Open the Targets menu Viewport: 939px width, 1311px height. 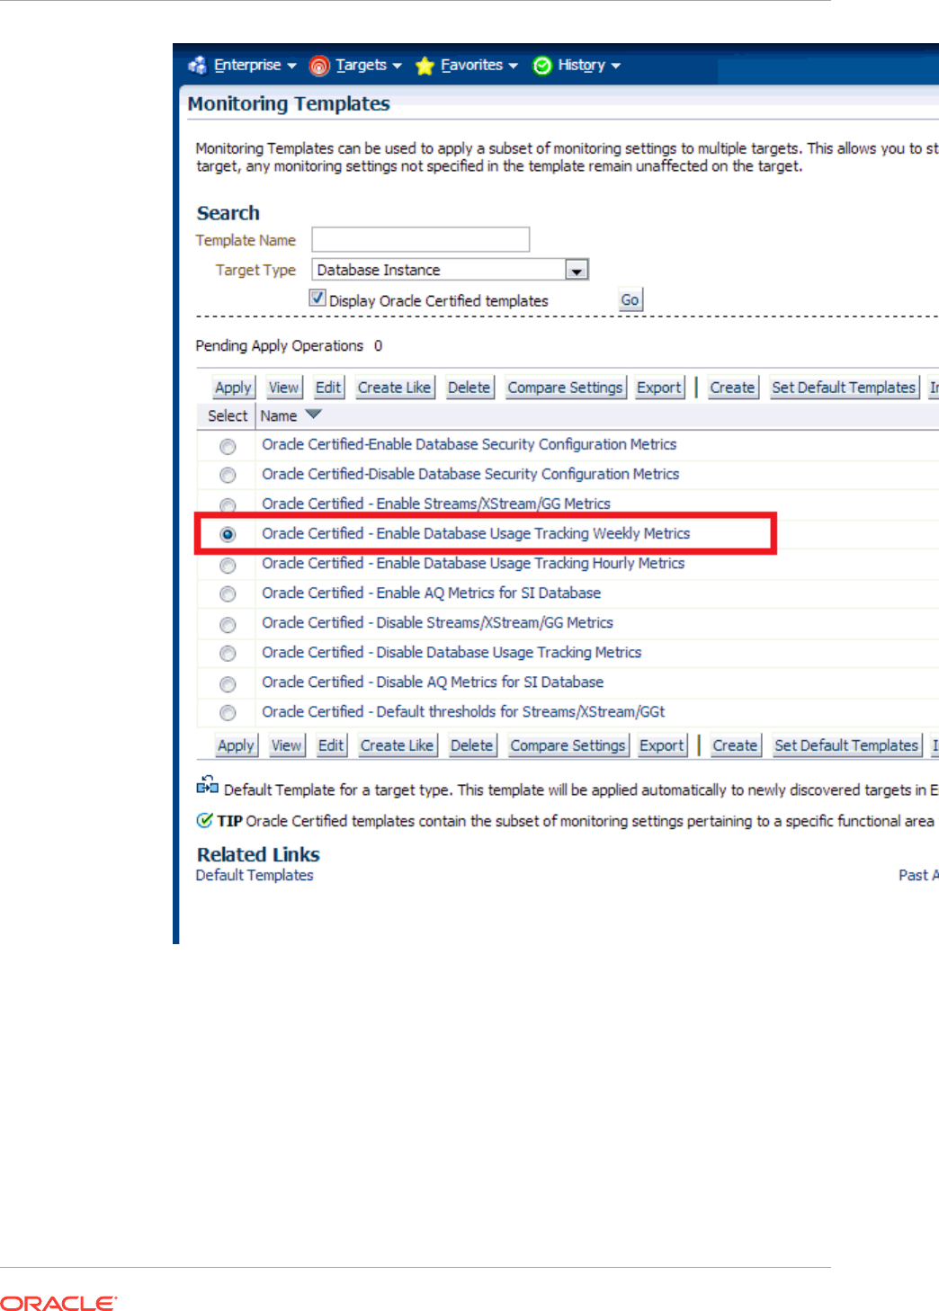361,65
